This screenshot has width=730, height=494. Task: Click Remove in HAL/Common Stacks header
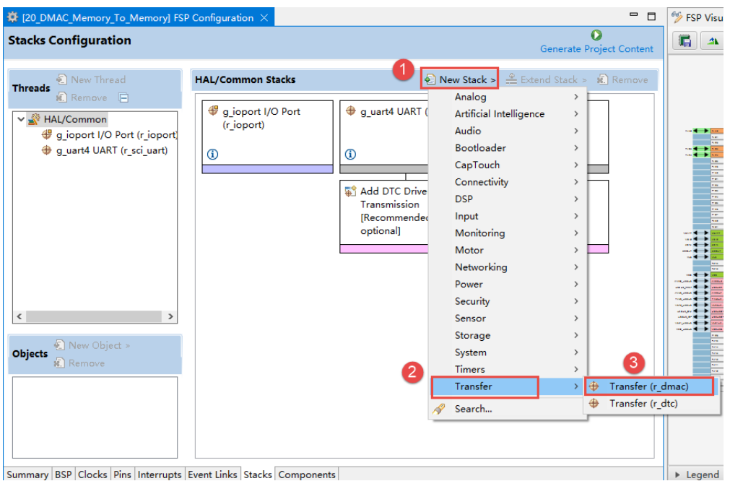click(x=622, y=79)
